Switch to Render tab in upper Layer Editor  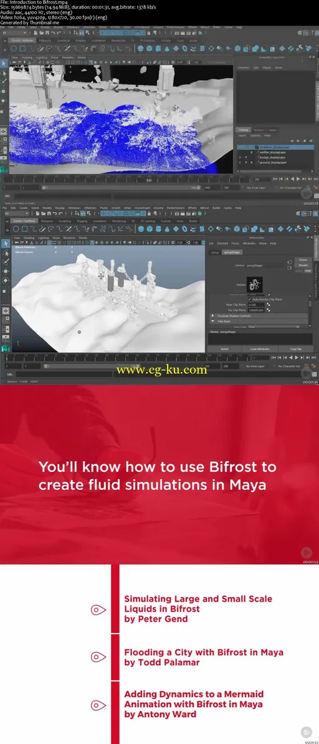pyautogui.click(x=259, y=130)
